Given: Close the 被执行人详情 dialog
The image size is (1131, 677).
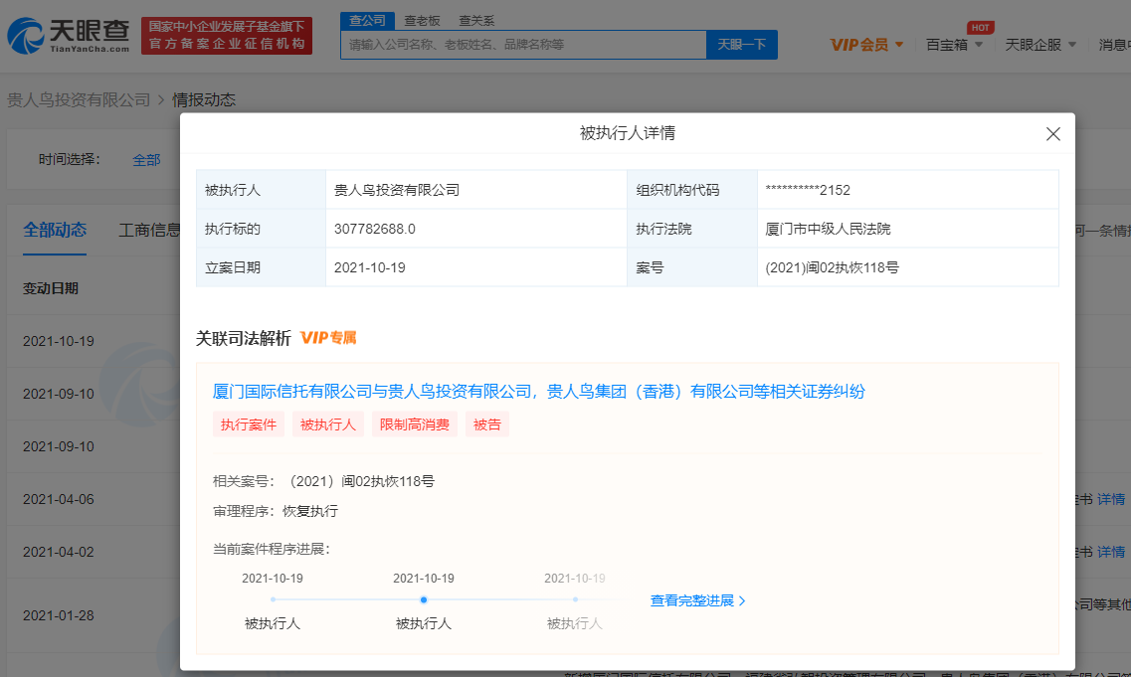Looking at the screenshot, I should pyautogui.click(x=1052, y=134).
